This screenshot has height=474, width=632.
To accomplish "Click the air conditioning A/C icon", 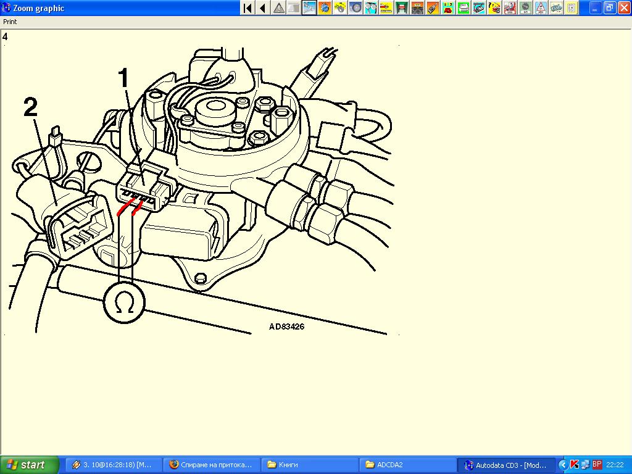I will point(525,8).
